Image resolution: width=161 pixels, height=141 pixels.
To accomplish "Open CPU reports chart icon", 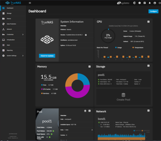I will 148,22.
